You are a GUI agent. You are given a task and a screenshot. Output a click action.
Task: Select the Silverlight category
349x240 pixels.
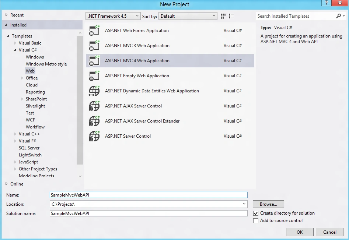coord(35,106)
